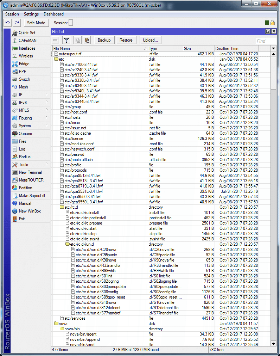Click the Backup button
Image resolution: width=280 pixels, height=356 pixels.
click(x=104, y=40)
